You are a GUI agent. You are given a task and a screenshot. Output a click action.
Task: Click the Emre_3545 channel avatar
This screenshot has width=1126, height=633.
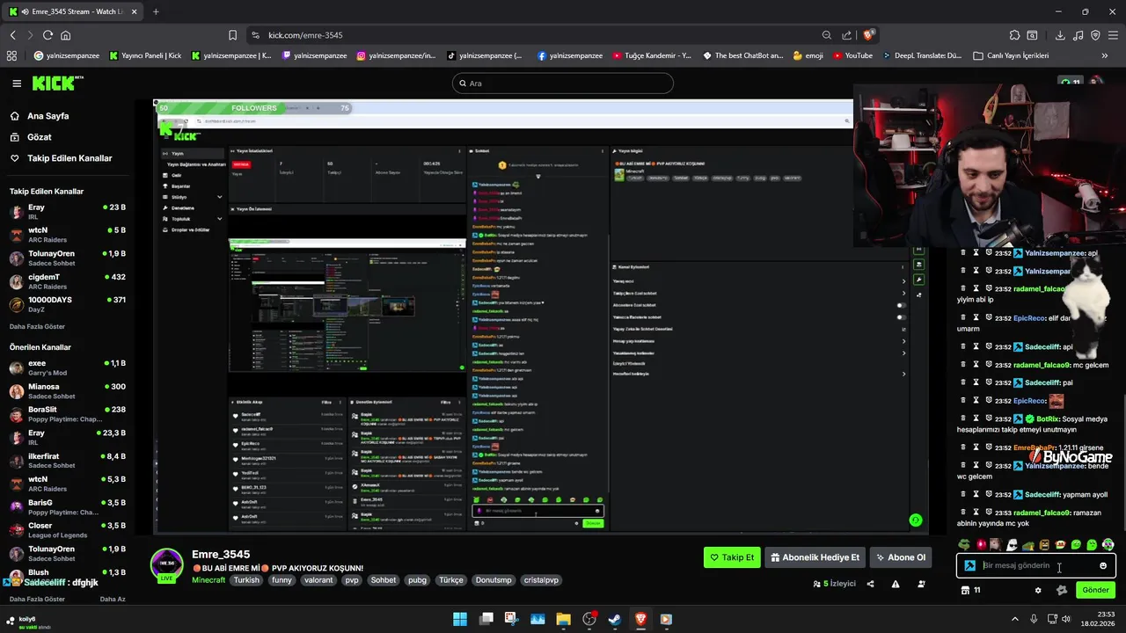click(167, 565)
